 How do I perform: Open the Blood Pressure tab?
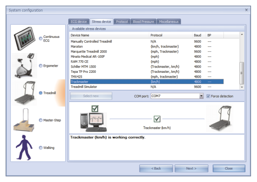click(143, 21)
